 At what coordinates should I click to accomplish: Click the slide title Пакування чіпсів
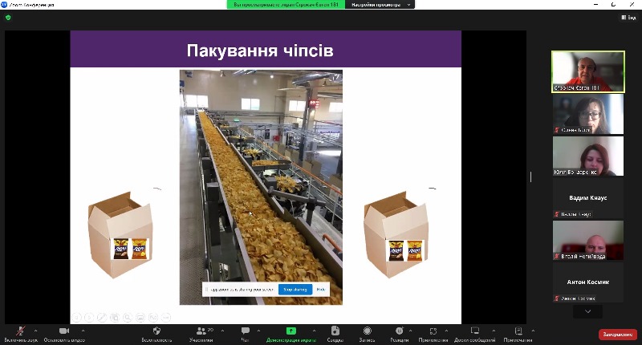click(x=260, y=51)
